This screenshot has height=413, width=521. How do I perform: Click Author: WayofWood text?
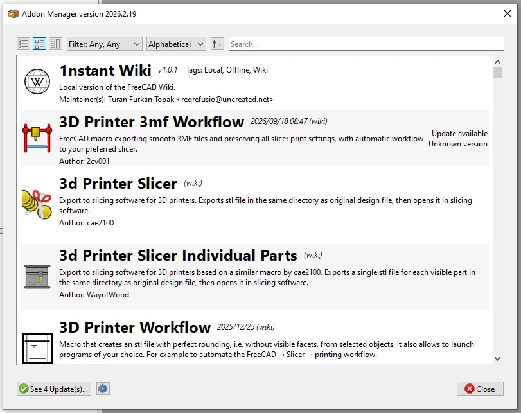pyautogui.click(x=94, y=295)
